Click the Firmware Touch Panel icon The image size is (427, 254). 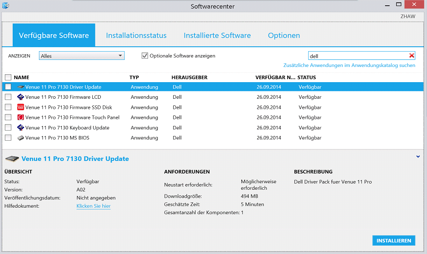21,118
